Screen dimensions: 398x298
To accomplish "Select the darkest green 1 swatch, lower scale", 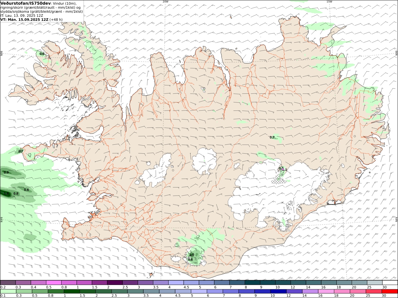I will [x=72, y=291].
